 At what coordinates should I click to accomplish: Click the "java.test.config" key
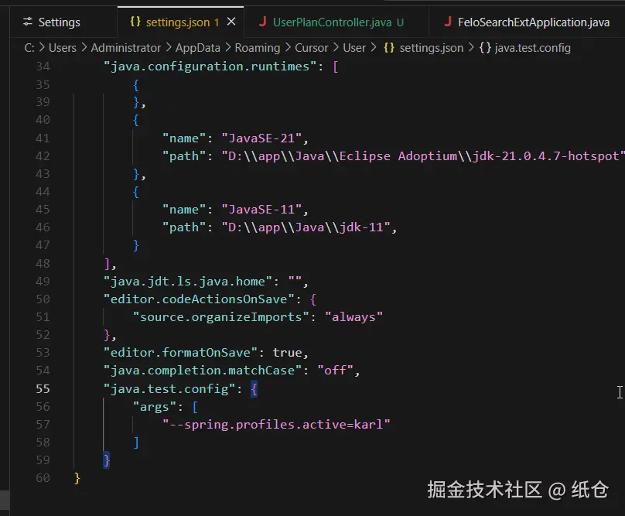tap(169, 389)
